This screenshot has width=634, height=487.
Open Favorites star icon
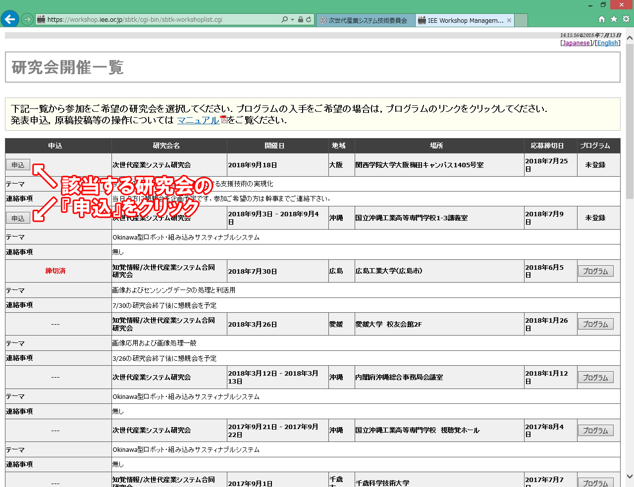point(614,19)
